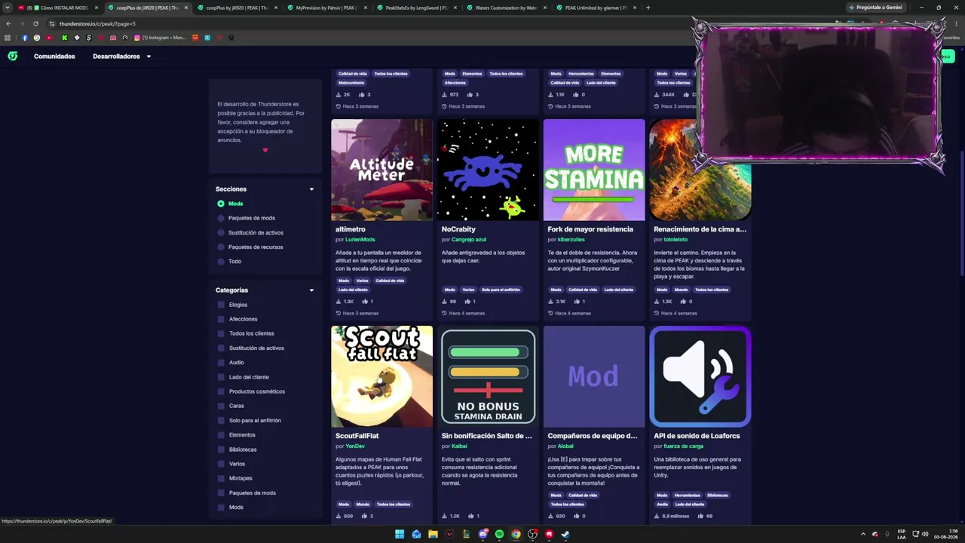
Task: Go back using browser back arrow
Action: 8,23
